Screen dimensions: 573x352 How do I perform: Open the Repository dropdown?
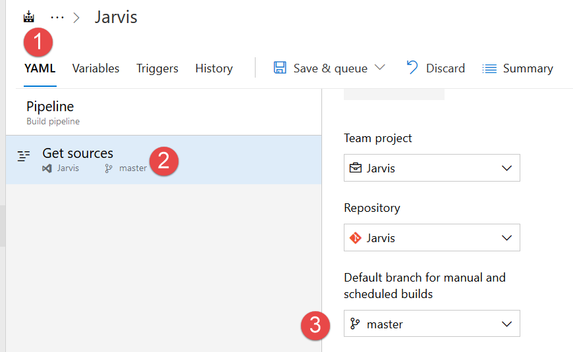(506, 238)
